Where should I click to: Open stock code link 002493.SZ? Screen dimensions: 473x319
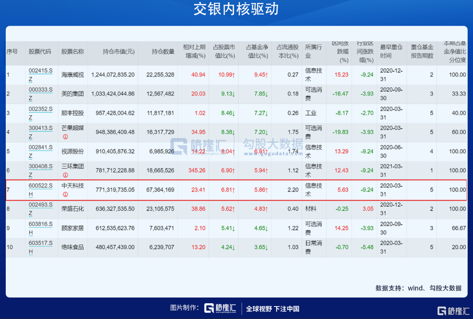[40, 209]
